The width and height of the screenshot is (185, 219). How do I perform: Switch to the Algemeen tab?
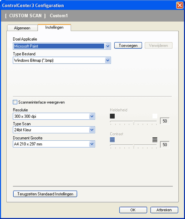coord(22,28)
